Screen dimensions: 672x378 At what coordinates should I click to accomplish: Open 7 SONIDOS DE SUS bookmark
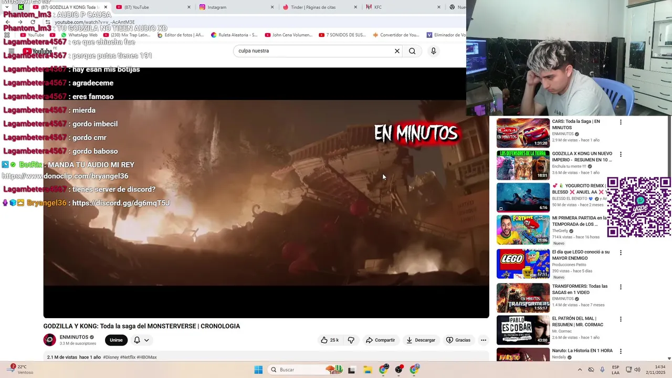[342, 35]
